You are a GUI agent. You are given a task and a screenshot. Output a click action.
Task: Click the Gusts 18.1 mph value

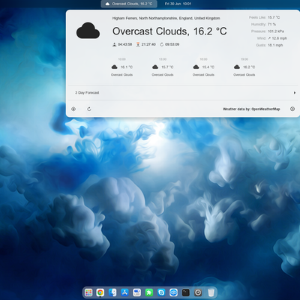[275, 45]
